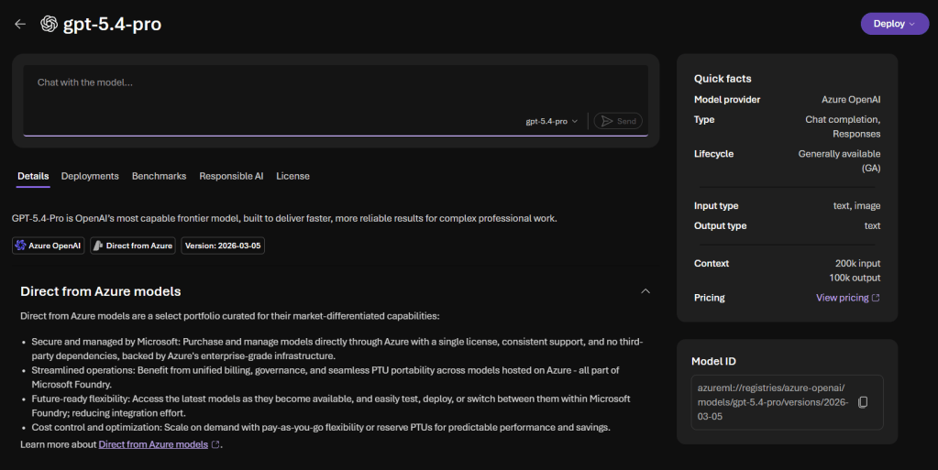
Task: Go to the License tab
Action: (292, 176)
